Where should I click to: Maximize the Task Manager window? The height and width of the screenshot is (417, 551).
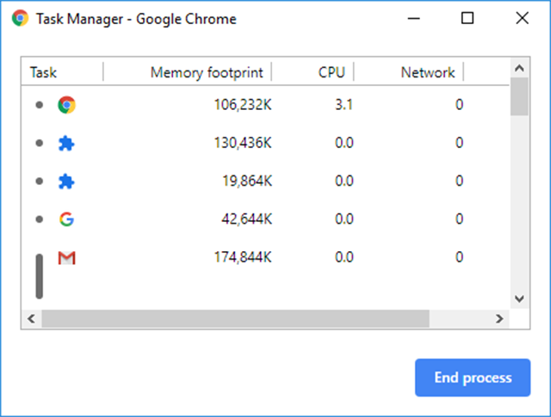(467, 18)
